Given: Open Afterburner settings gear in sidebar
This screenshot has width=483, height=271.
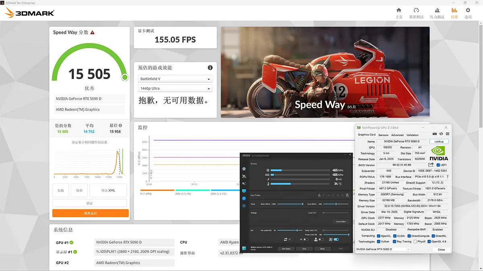Looking at the screenshot, I should (244, 169).
